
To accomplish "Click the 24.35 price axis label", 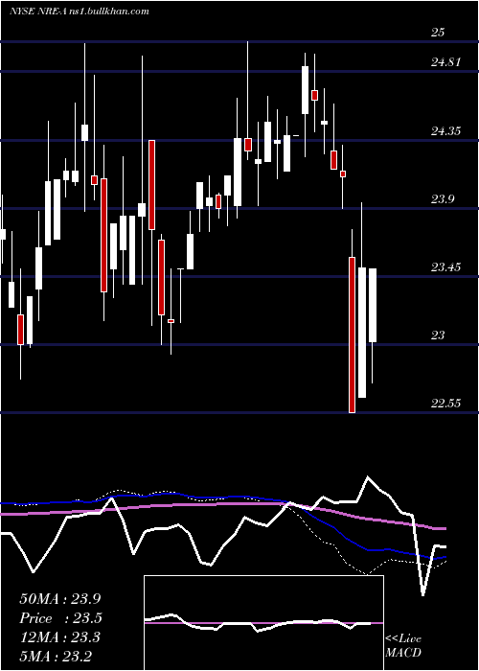I will point(445,131).
